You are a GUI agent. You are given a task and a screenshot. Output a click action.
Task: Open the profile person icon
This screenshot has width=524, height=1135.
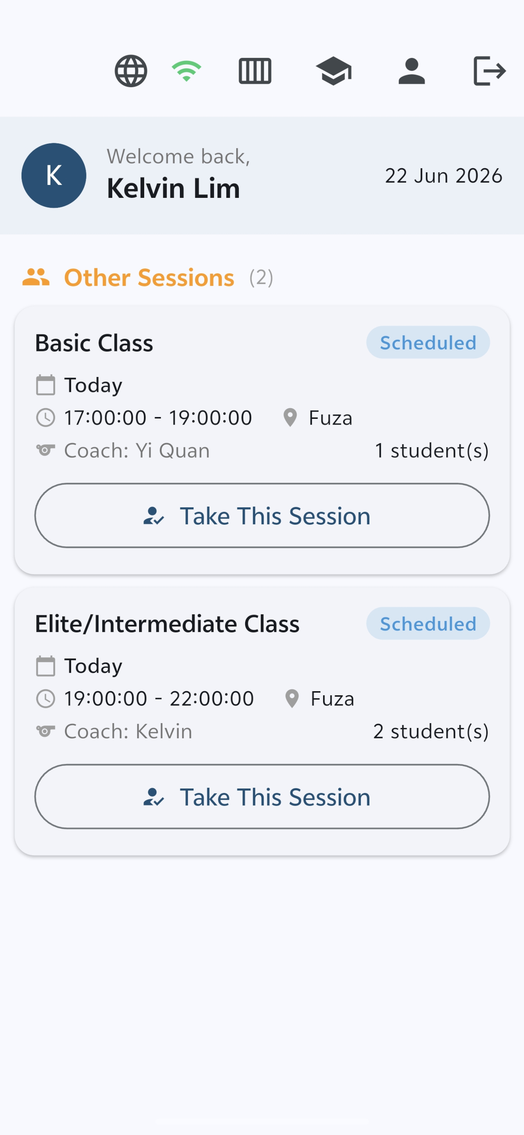(412, 71)
